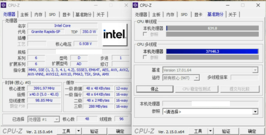This screenshot has height=135, width=266.
Task: Enable 参照 checkbox under CPU 单线程
Action: point(145,34)
